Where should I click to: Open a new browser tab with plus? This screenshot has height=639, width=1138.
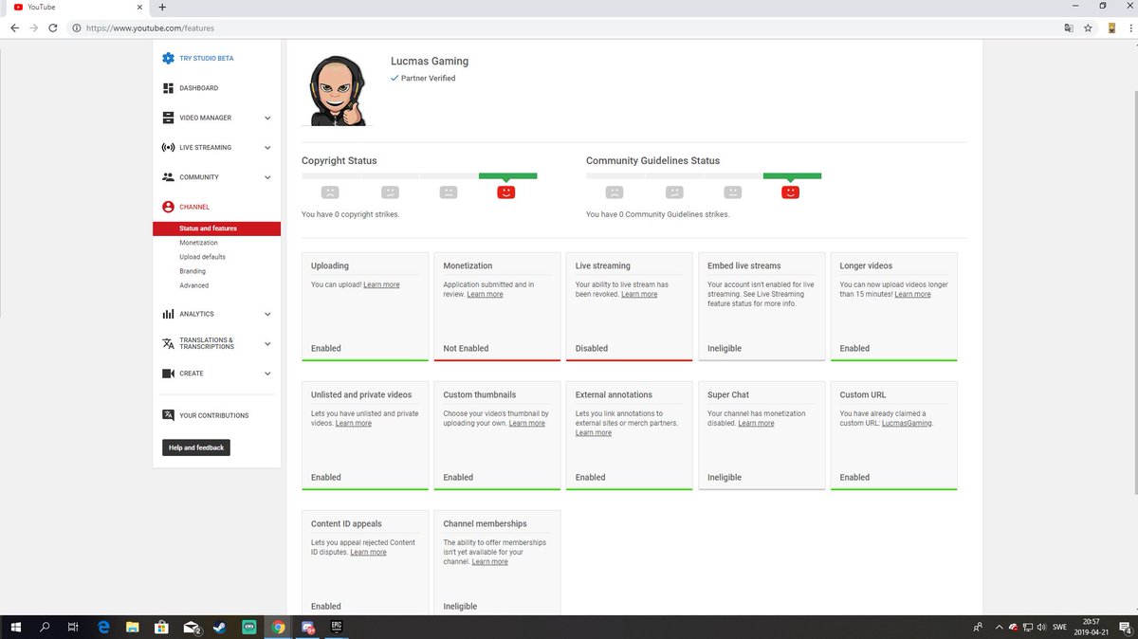coord(162,7)
